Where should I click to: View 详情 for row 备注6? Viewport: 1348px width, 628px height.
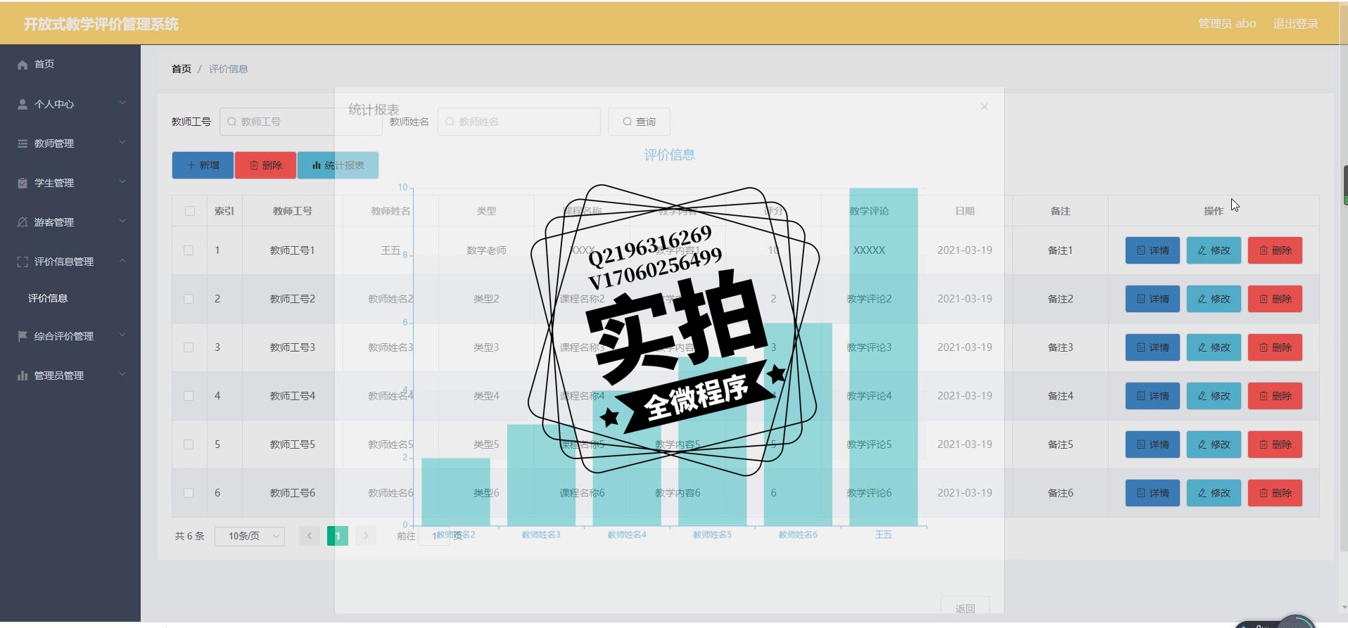[x=1152, y=493]
